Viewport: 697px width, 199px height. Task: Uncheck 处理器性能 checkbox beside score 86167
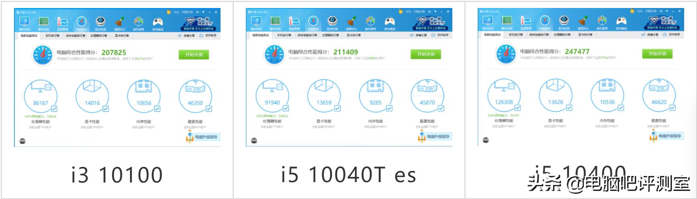54,109
